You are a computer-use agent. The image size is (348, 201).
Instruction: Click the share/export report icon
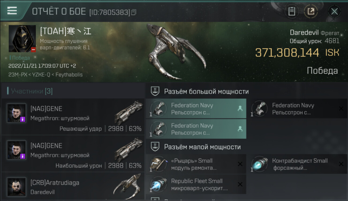coord(311,12)
